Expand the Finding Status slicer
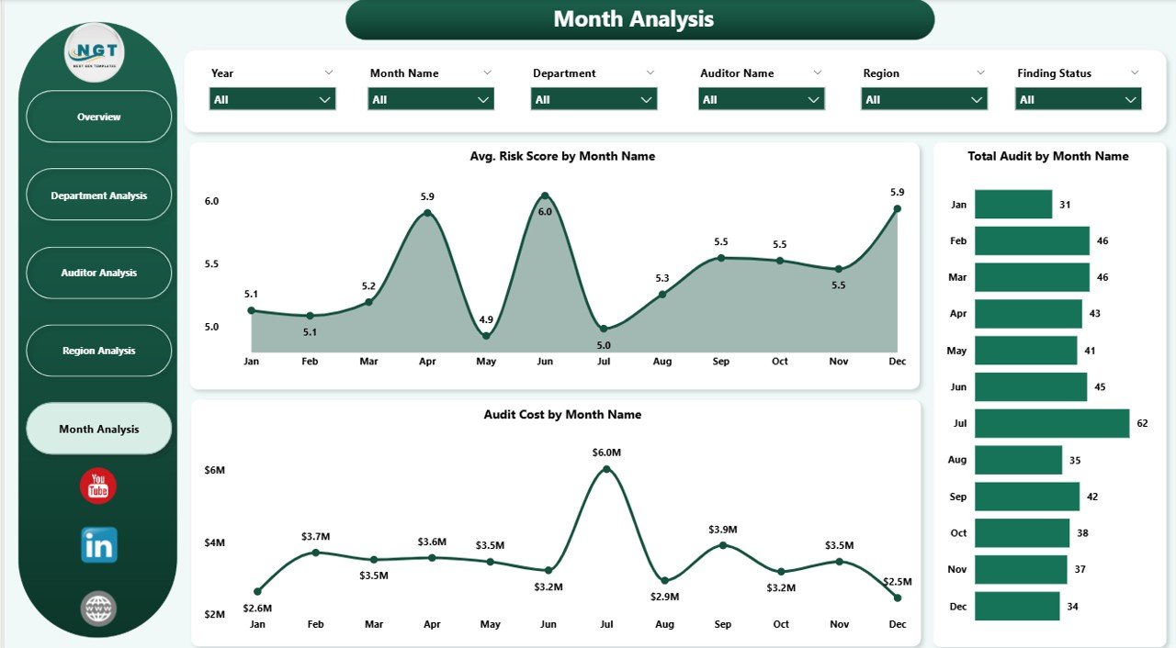Image resolution: width=1176 pixels, height=648 pixels. pyautogui.click(x=1078, y=98)
